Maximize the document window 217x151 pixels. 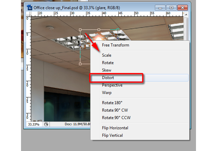(x=171, y=8)
